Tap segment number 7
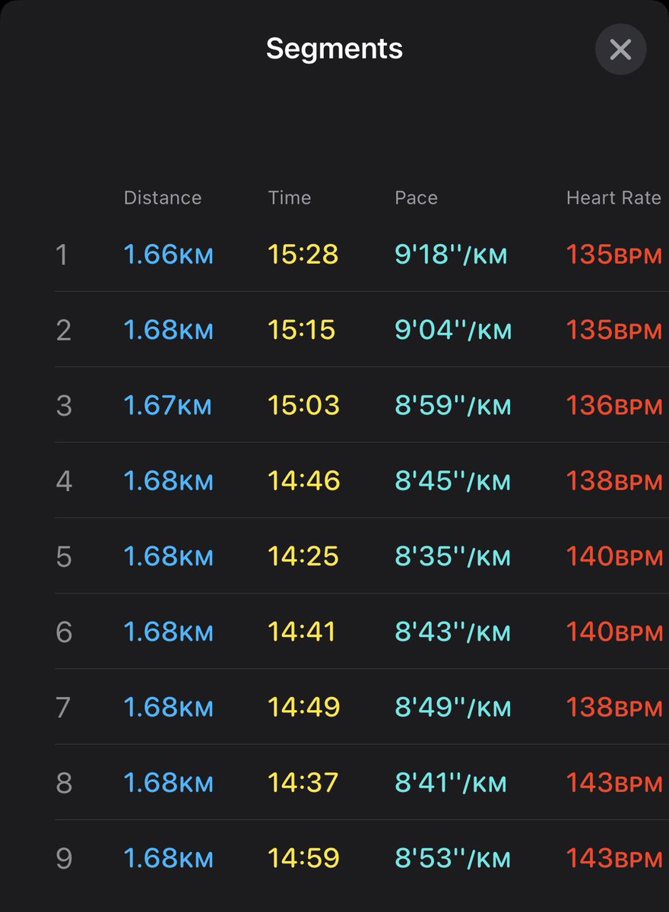Viewport: 669px width, 912px height. (x=64, y=707)
